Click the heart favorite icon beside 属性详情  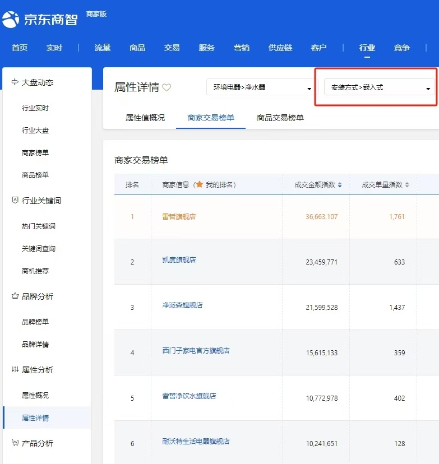tap(167, 87)
